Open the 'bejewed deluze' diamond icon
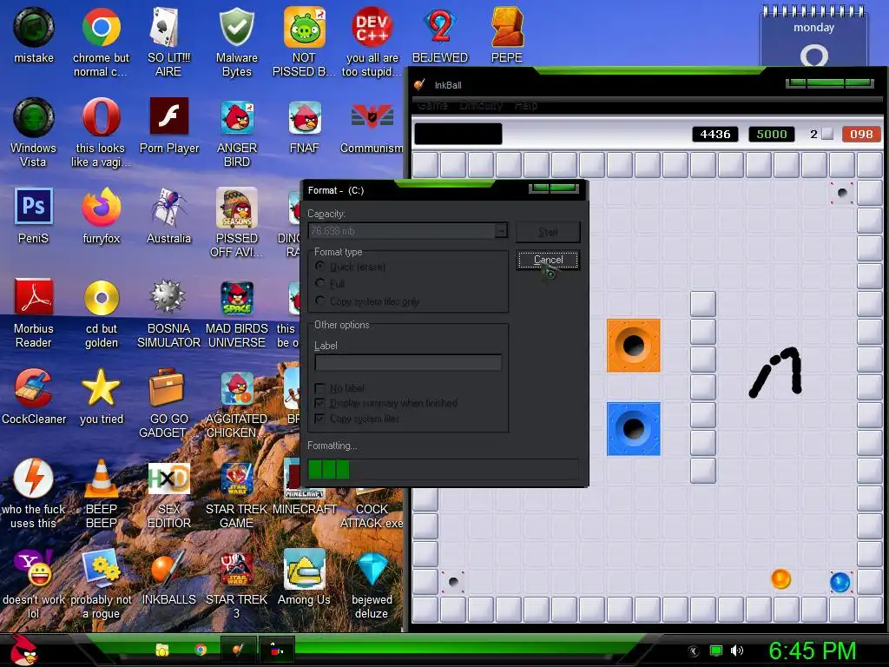 [x=372, y=584]
